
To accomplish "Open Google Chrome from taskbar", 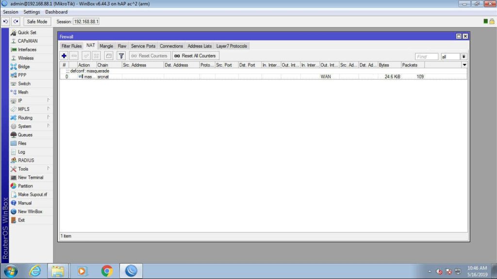I will pyautogui.click(x=107, y=271).
